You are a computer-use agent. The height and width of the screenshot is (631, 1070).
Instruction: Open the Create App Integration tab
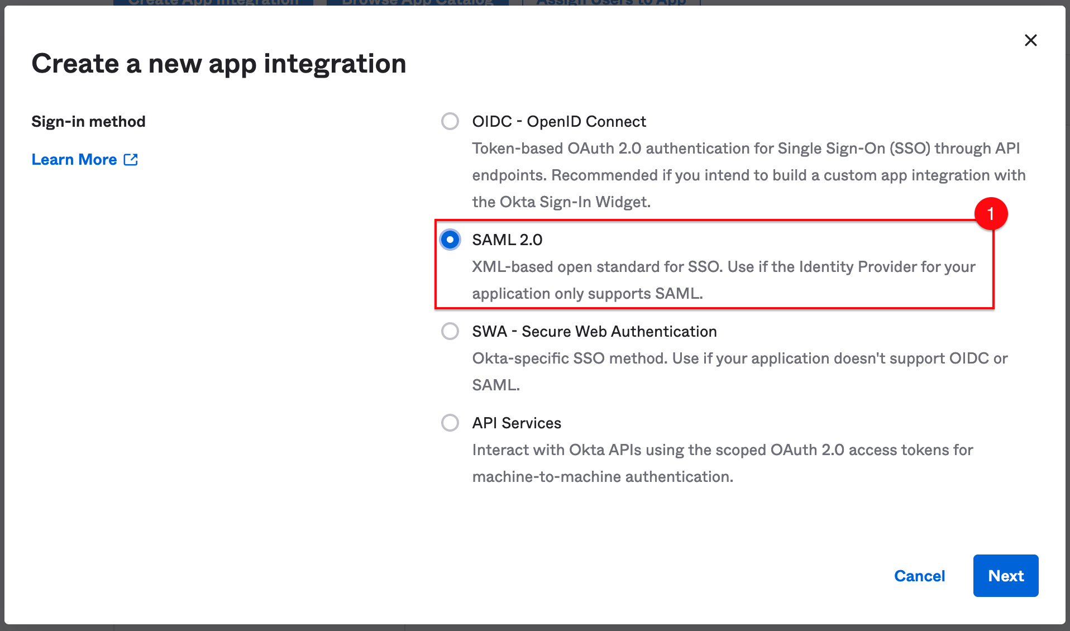(214, 3)
